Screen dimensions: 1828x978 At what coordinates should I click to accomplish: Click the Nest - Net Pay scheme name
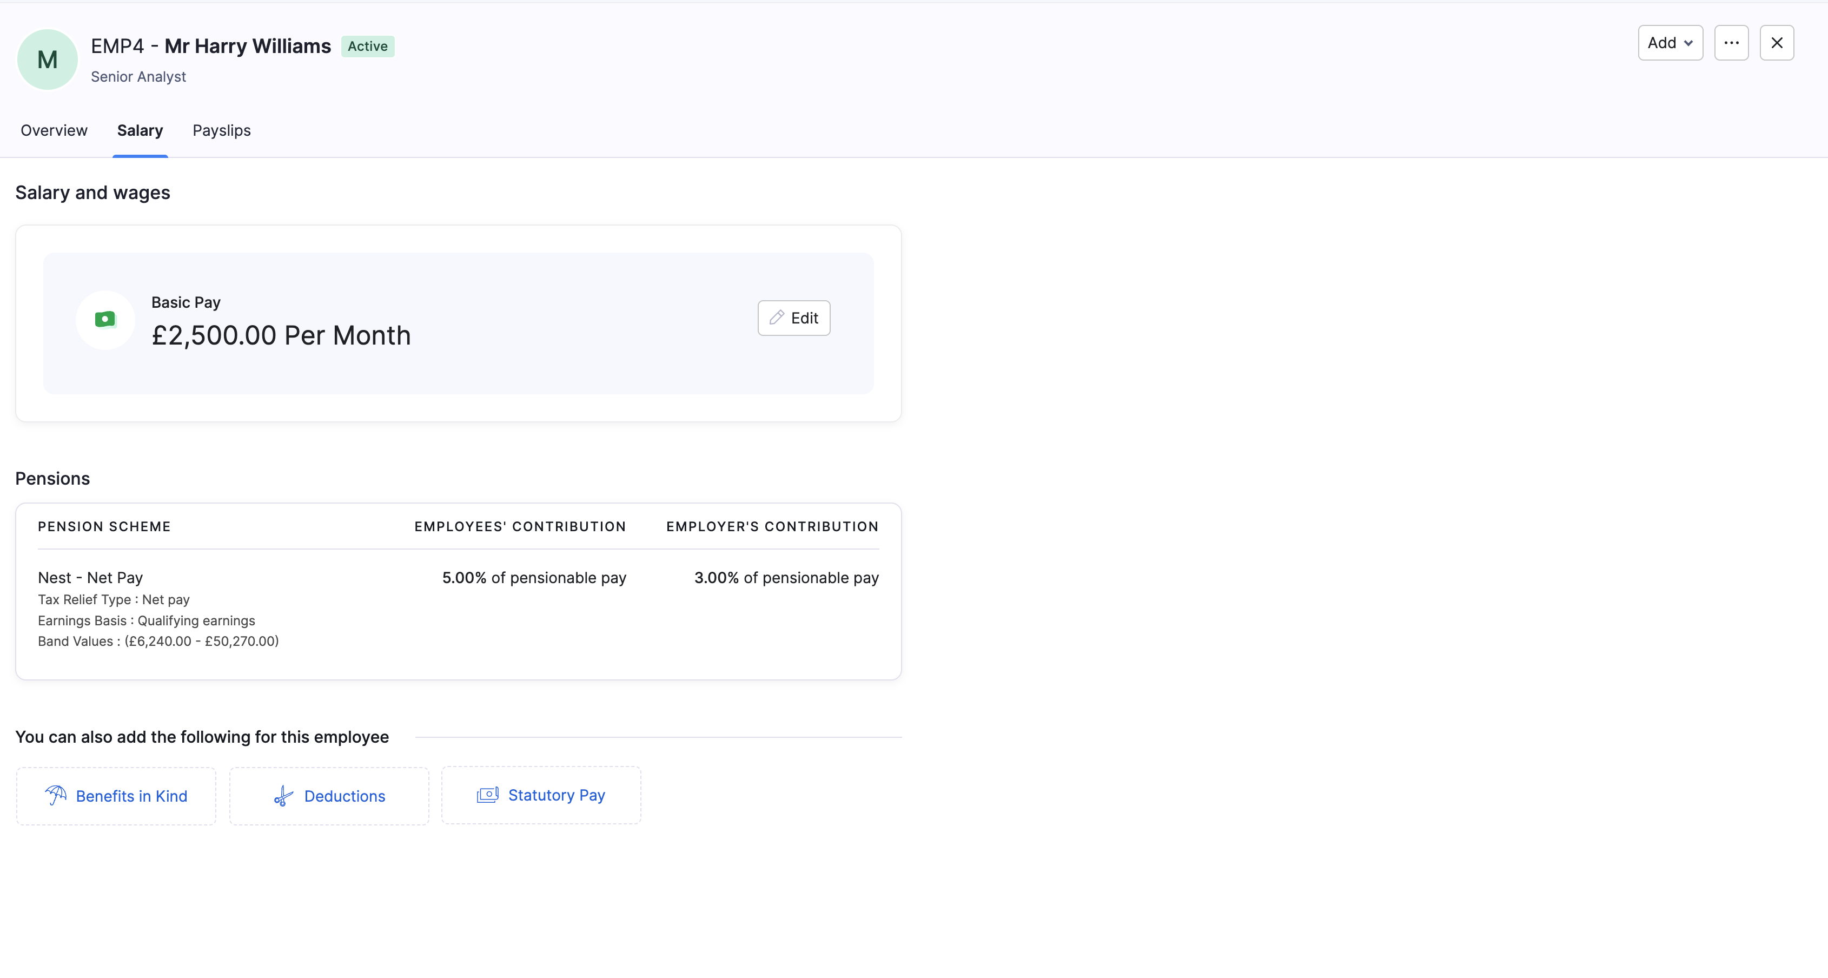tap(90, 578)
